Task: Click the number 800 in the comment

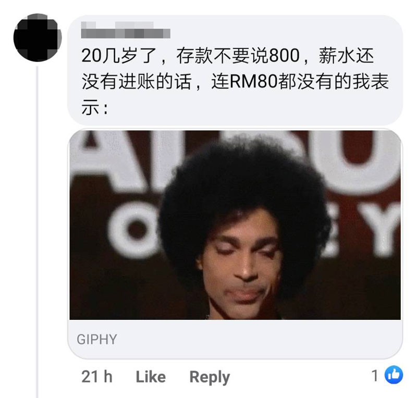Action: pos(284,56)
